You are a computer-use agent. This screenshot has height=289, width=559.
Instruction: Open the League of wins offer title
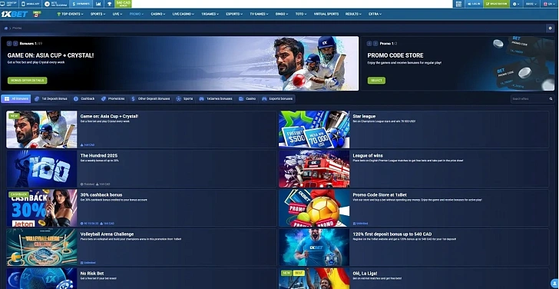pyautogui.click(x=368, y=155)
